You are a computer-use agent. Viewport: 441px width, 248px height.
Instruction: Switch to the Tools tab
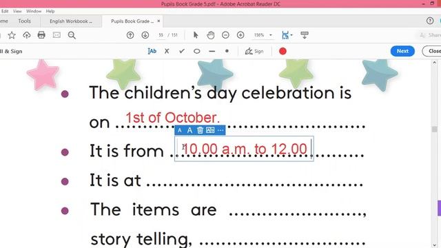click(25, 21)
